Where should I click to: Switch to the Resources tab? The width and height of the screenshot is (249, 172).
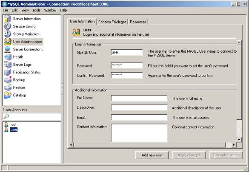[138, 22]
